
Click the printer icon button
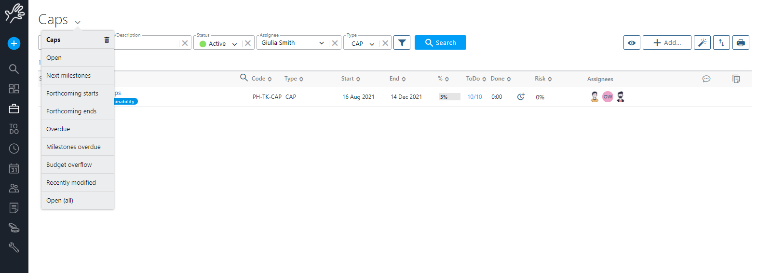(x=740, y=42)
